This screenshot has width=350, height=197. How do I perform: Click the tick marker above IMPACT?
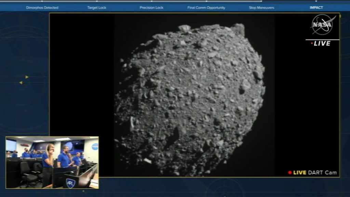click(316, 1)
